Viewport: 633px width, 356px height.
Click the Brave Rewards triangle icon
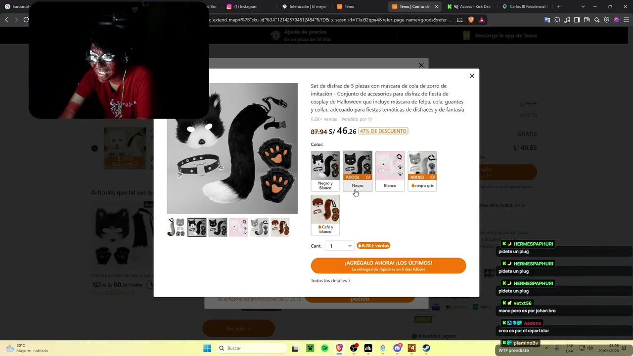482,20
